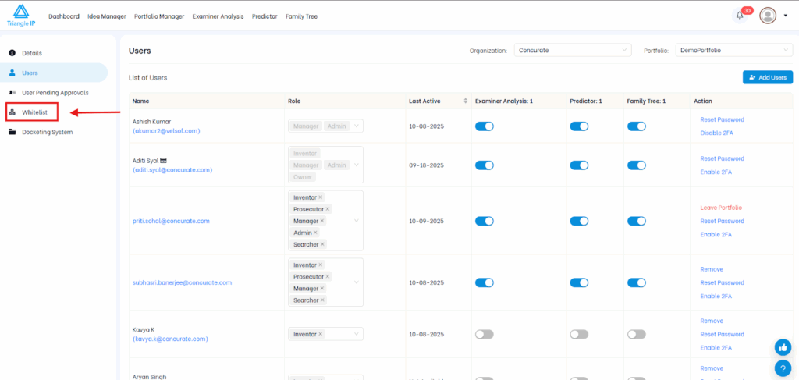799x380 pixels.
Task: Open the role dropdown for Kavya K
Action: pyautogui.click(x=357, y=334)
